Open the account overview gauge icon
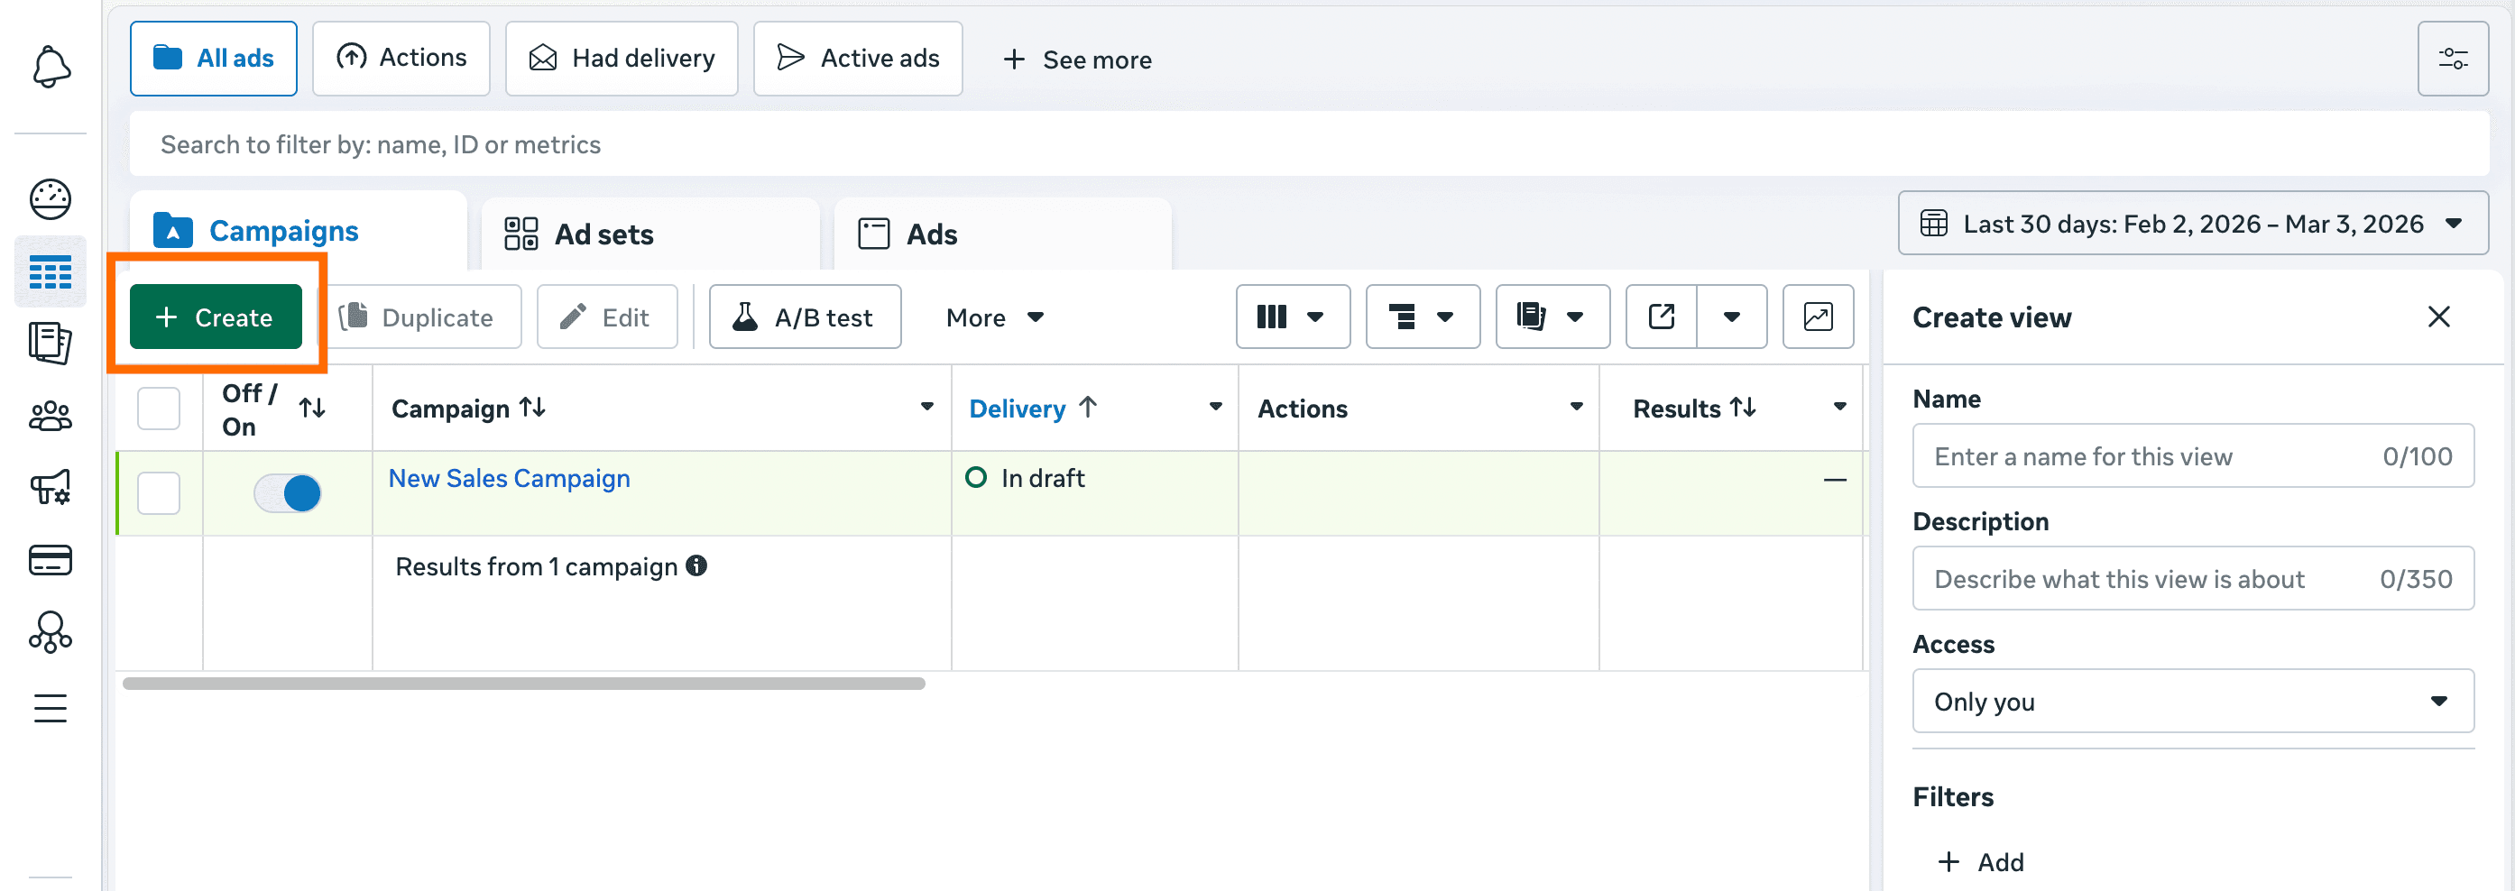 click(51, 199)
